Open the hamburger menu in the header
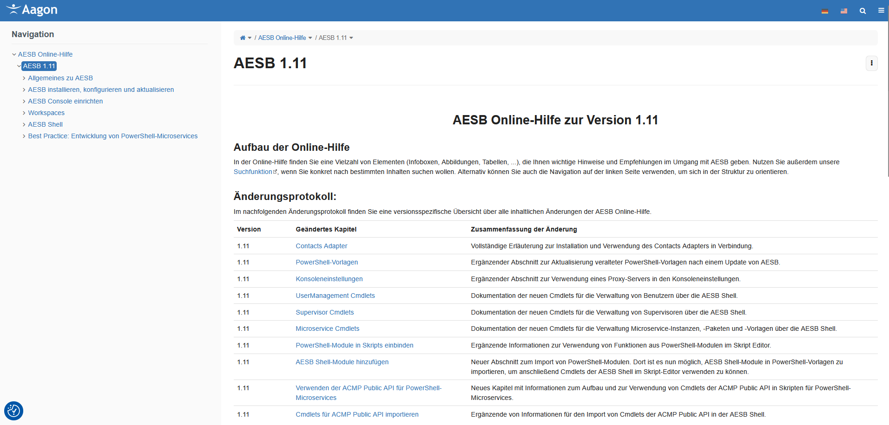This screenshot has height=425, width=889. point(881,11)
